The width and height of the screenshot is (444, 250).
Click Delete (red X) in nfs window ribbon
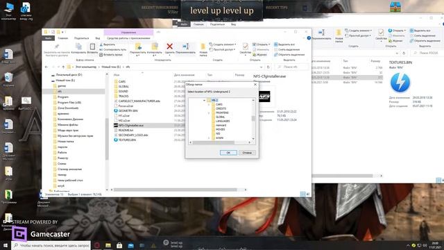click(x=169, y=47)
